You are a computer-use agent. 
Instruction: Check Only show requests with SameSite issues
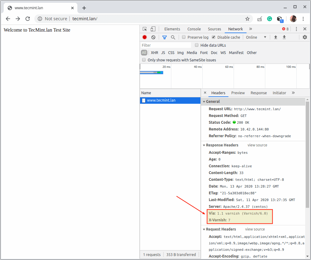tap(144, 60)
